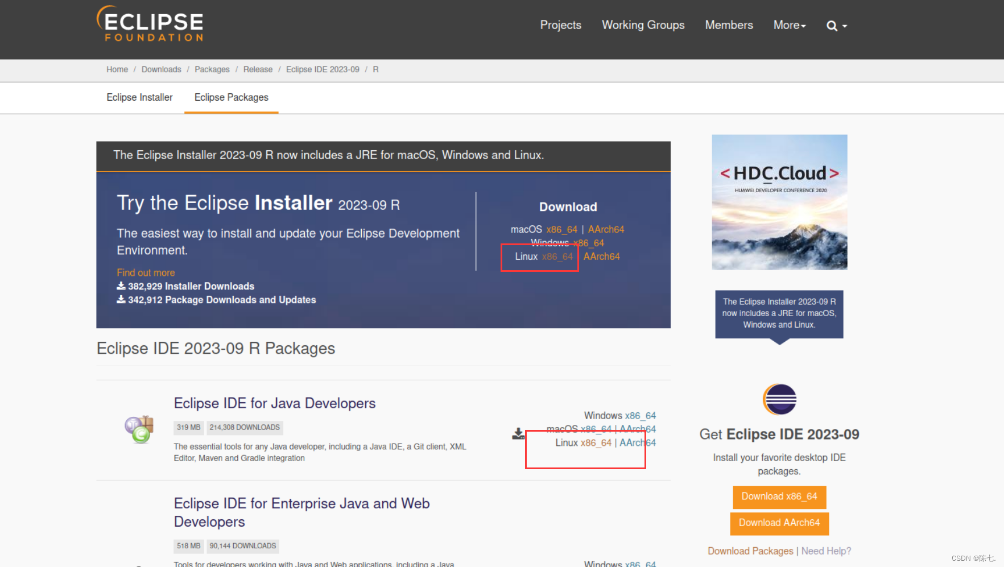Click the 90,144 DOWNLOADS badge

click(x=243, y=546)
